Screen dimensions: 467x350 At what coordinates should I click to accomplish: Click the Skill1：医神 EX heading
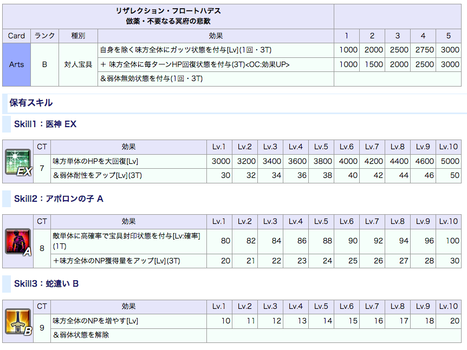pyautogui.click(x=45, y=124)
